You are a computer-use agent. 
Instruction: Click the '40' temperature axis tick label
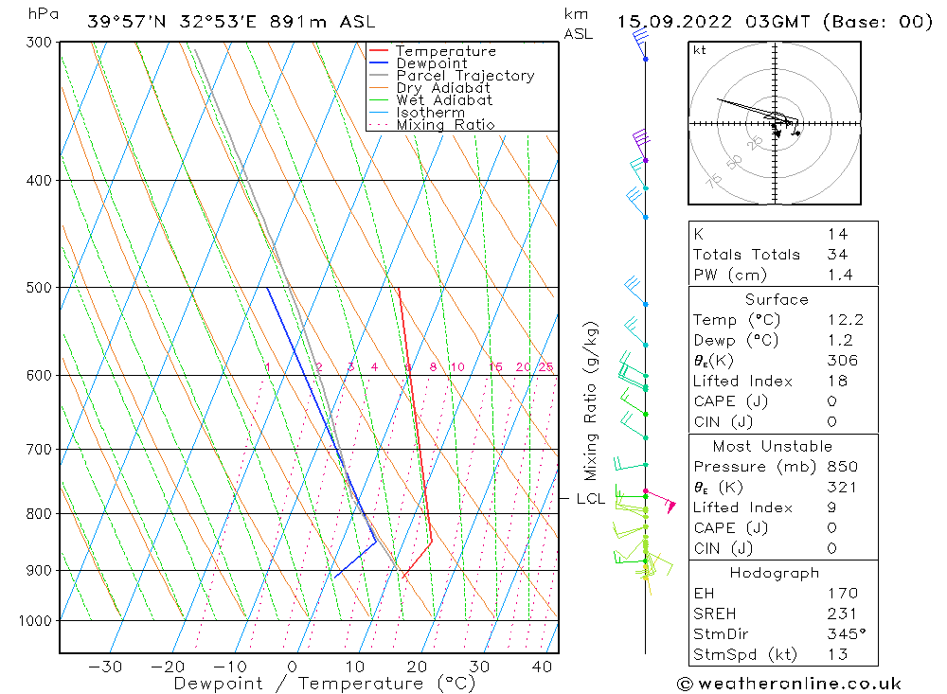tap(542, 667)
